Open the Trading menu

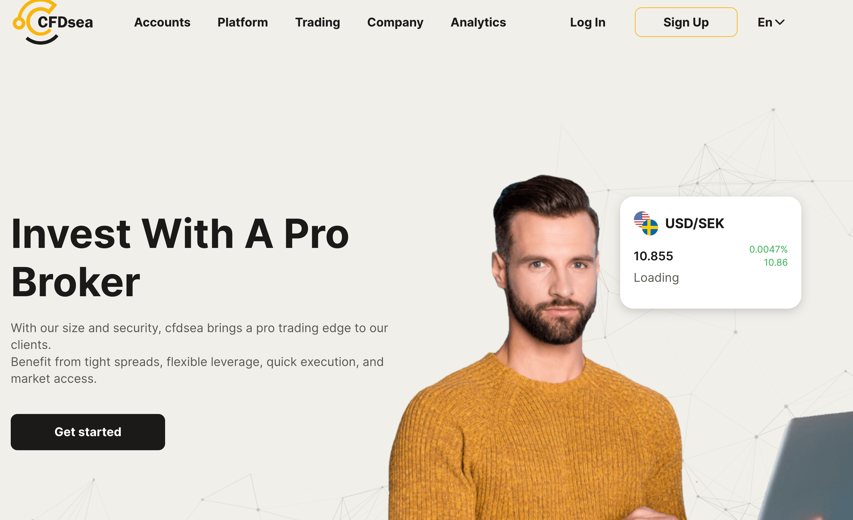(317, 22)
